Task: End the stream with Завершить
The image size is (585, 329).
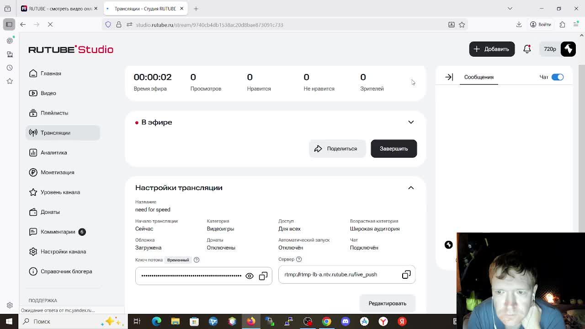Action: pyautogui.click(x=394, y=149)
